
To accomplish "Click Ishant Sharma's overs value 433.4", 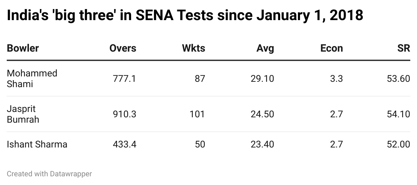I will coord(124,144).
